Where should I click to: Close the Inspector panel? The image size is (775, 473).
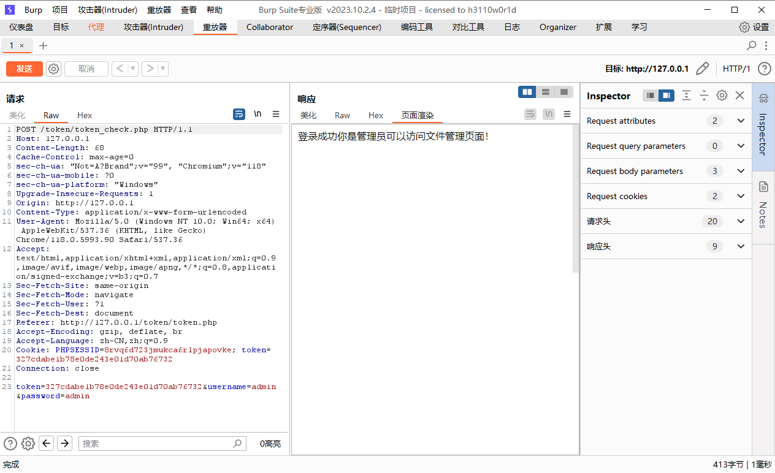pos(740,96)
